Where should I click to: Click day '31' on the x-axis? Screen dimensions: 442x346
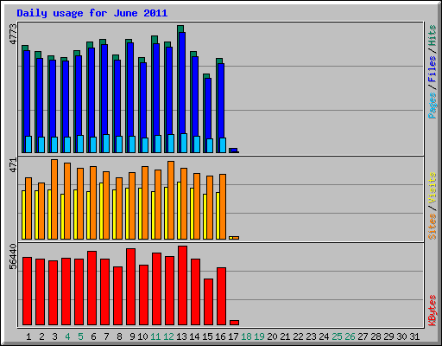(414, 336)
